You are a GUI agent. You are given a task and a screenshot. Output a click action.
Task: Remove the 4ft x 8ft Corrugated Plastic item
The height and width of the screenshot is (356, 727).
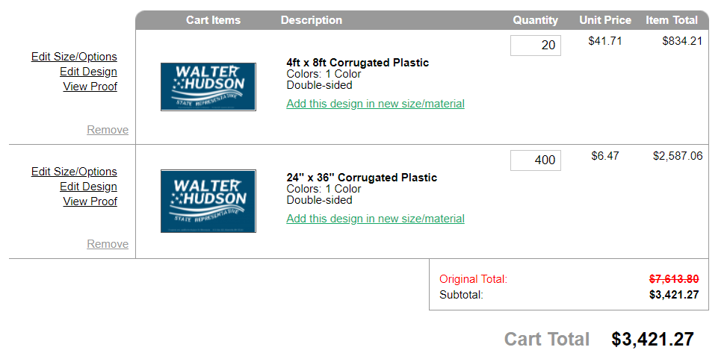[x=108, y=130]
